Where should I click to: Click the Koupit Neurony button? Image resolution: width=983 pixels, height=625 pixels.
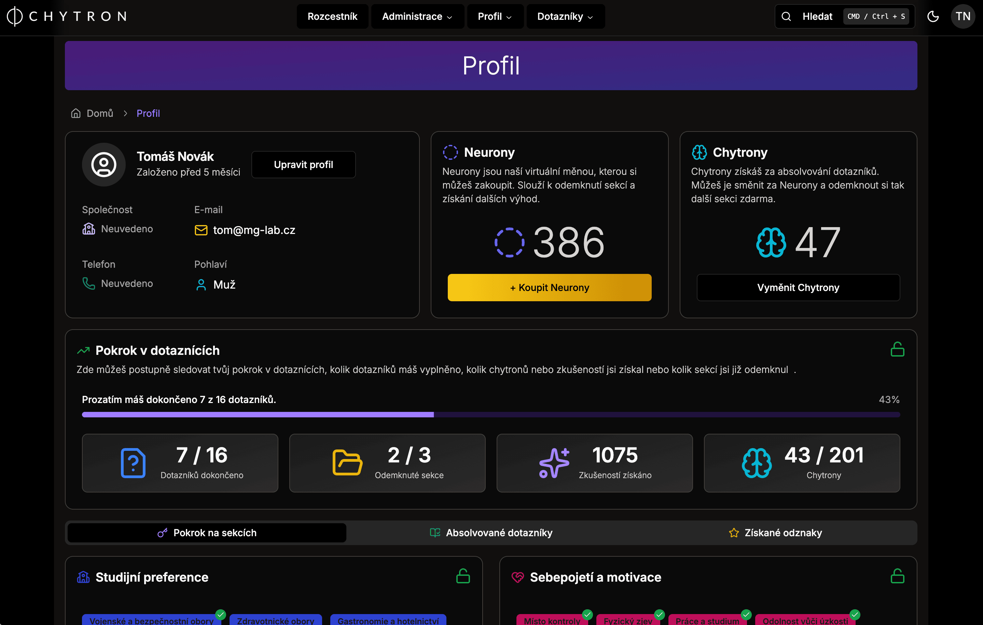[x=550, y=287]
